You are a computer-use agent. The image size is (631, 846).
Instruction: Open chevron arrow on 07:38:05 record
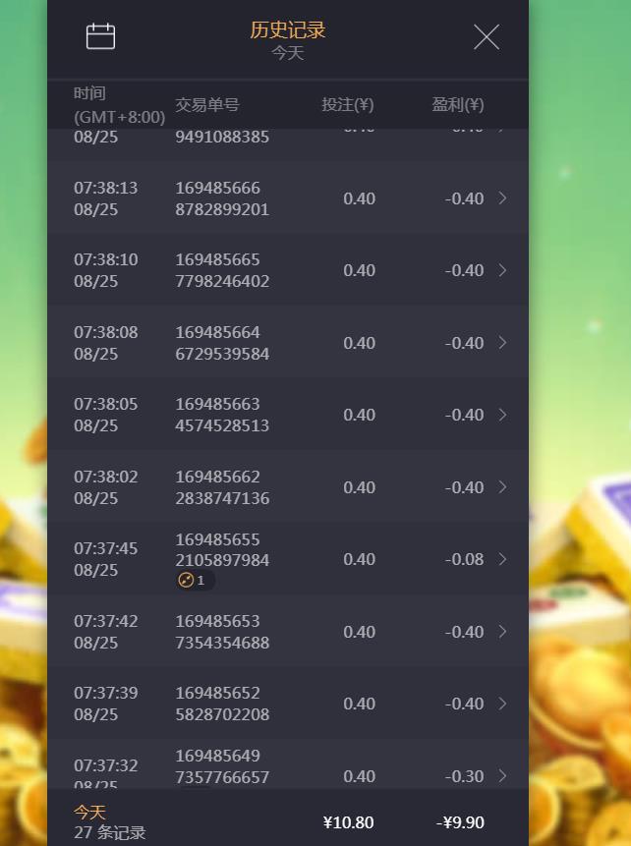coord(502,415)
